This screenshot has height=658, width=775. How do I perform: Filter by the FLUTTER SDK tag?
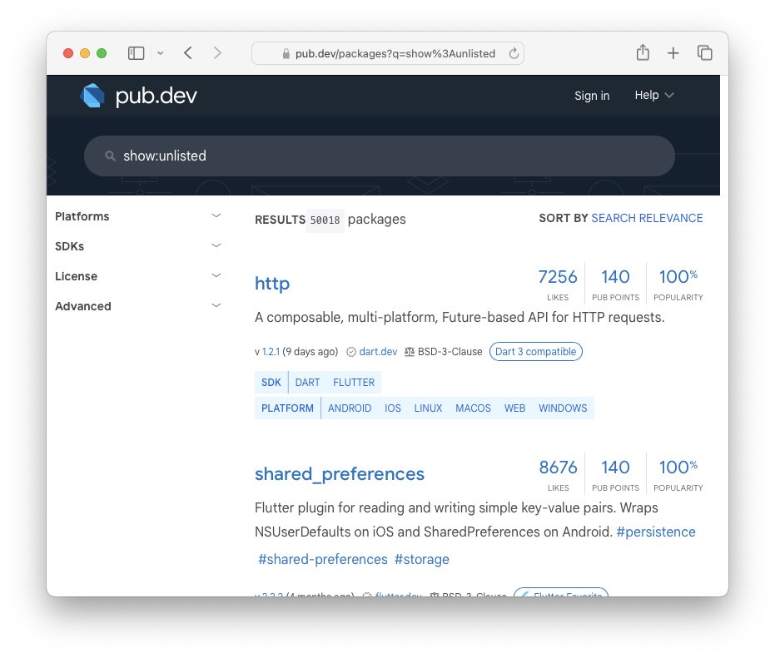pyautogui.click(x=354, y=383)
